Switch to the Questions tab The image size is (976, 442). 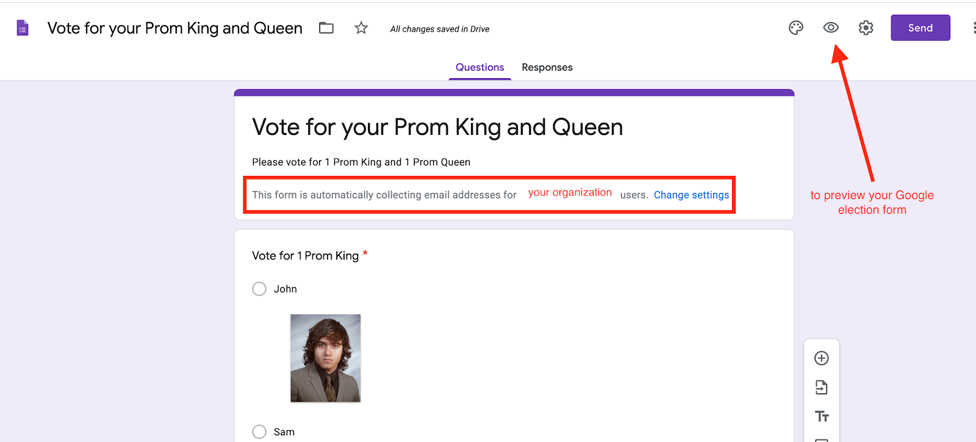(x=479, y=67)
